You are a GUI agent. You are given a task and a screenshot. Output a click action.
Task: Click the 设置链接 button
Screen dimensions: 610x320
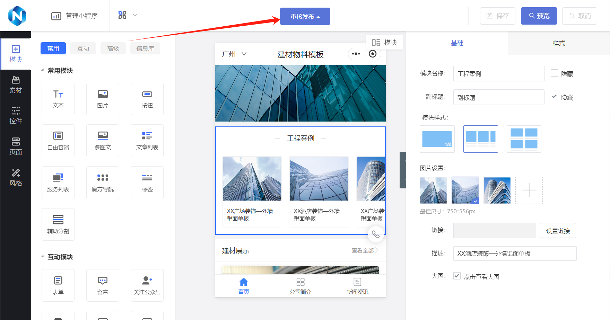[x=558, y=231]
